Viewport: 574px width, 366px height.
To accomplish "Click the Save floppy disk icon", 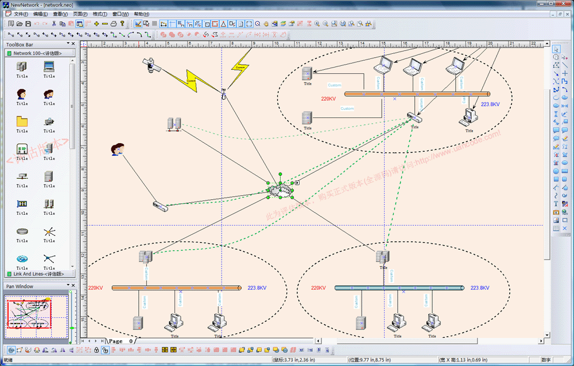I will tap(28, 24).
